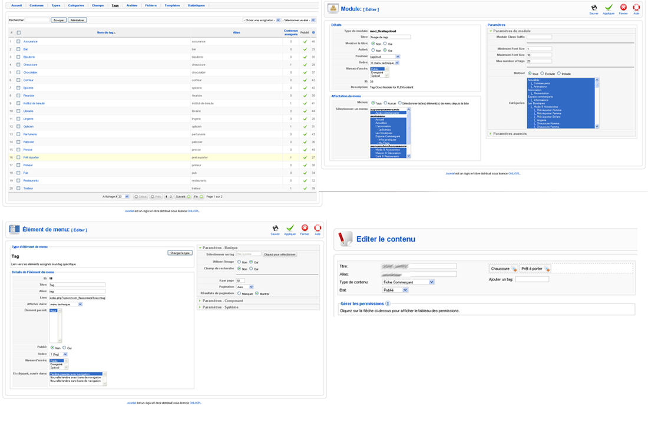Click Fermer icon in Élément de menu toolbar
Viewport: 648px width, 426px height.
tap(305, 228)
